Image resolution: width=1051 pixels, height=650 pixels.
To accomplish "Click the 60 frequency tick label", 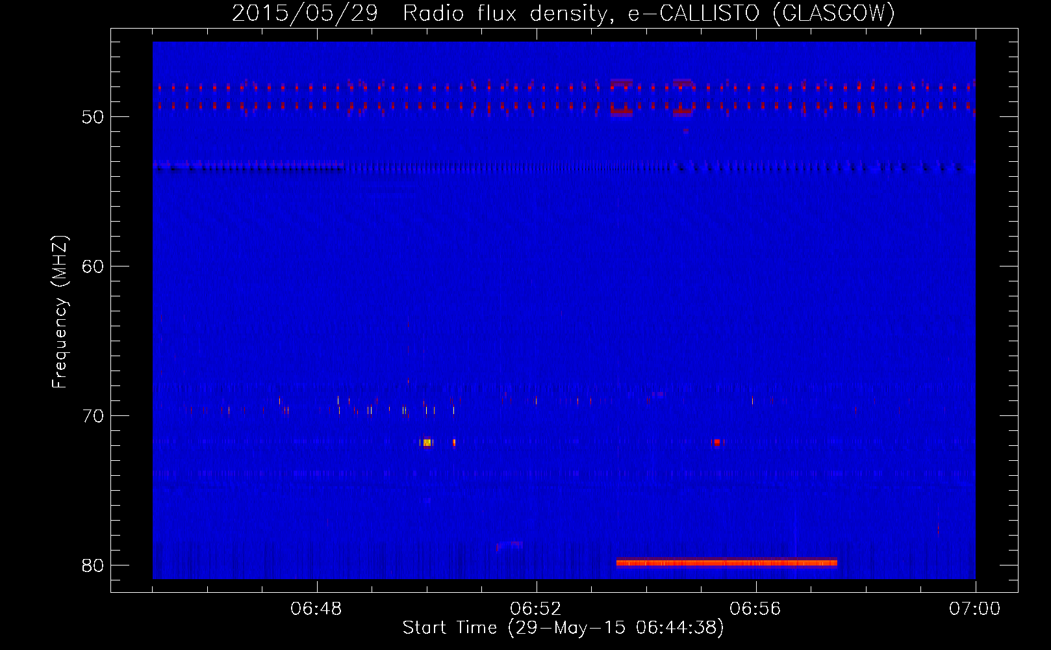I will tap(93, 266).
